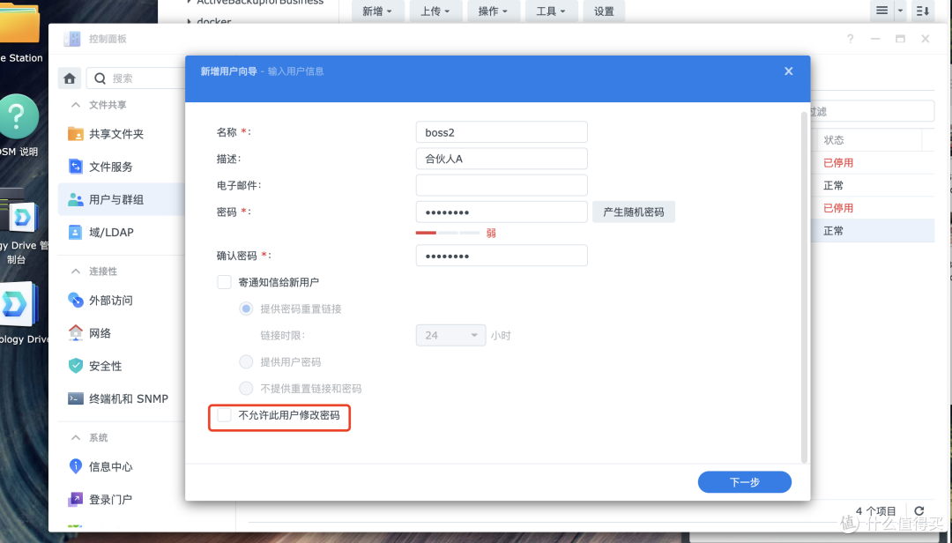This screenshot has width=952, height=543.
Task: Click the 名称 input field containing boss2
Action: [502, 132]
